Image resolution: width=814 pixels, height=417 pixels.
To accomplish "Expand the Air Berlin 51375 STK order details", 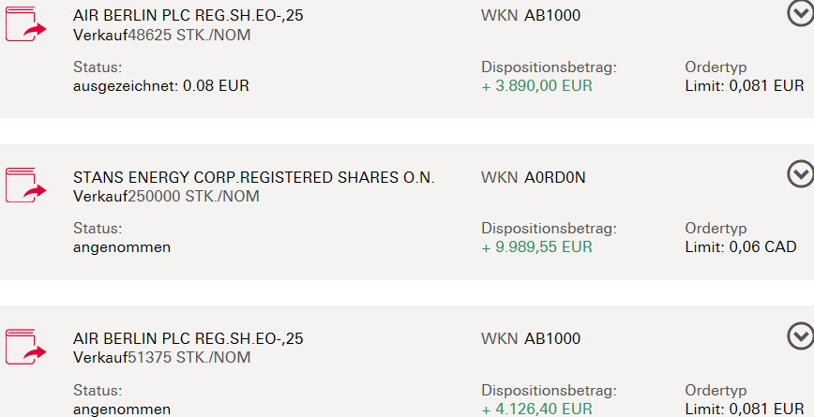I will (800, 335).
